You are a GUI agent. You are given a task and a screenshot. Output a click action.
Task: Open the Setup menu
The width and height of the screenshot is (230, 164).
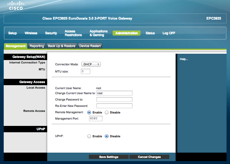click(12, 33)
